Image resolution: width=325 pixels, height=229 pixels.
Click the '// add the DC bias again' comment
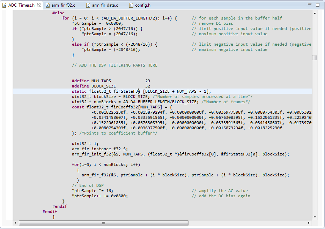coord(221,196)
